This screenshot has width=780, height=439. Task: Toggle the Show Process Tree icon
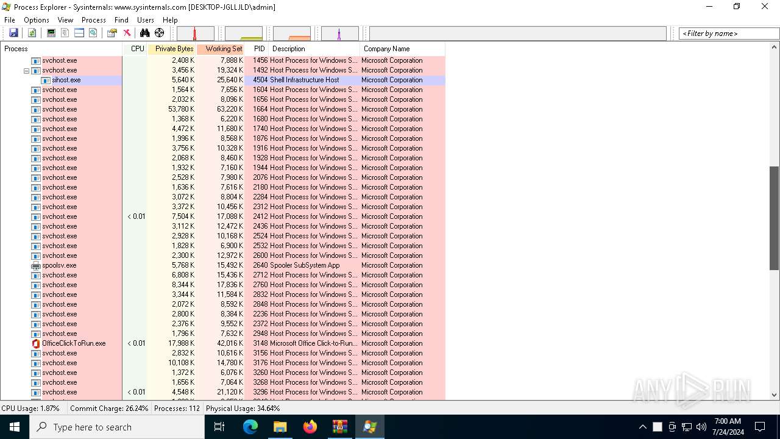pos(65,33)
